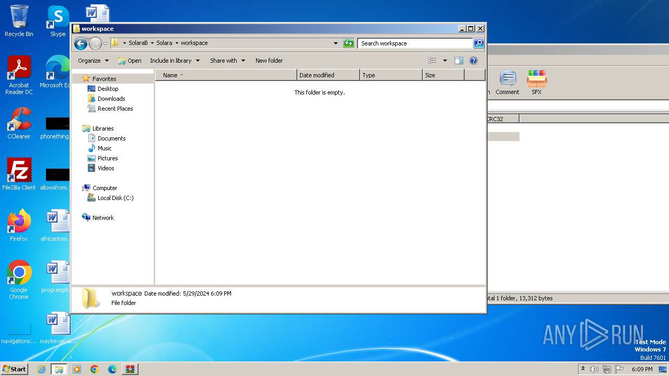Select Desktop under Favorites
The image size is (669, 376).
tap(108, 89)
